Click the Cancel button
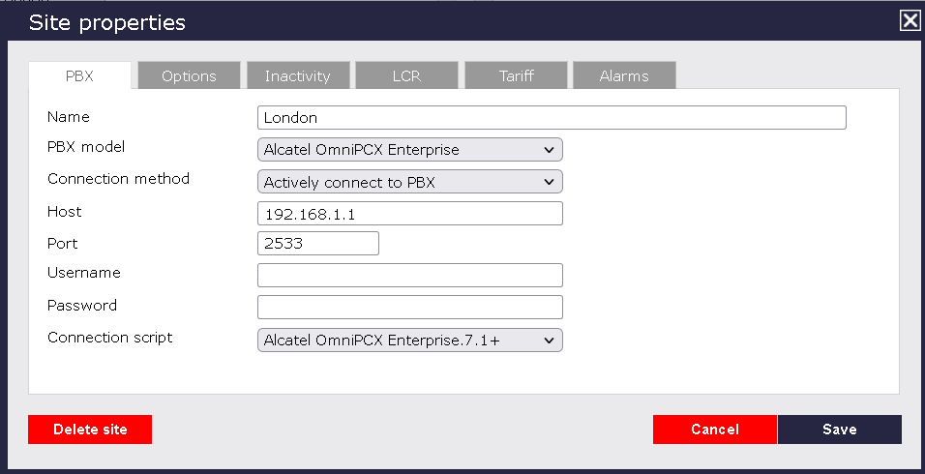The height and width of the screenshot is (474, 925). (x=715, y=430)
